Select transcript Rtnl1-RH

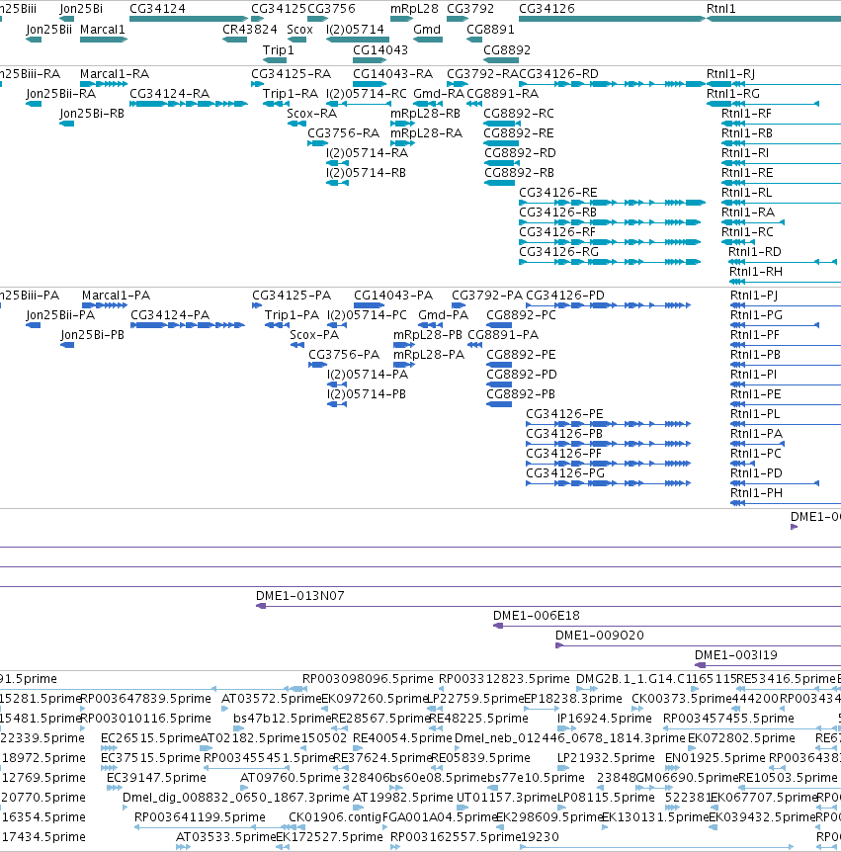(x=755, y=271)
